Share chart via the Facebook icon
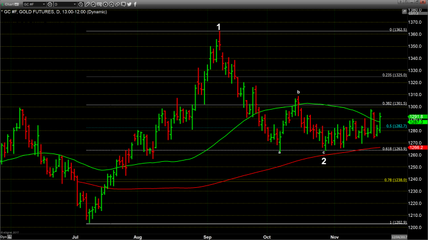Screen dimensions: 428x240 135,4
